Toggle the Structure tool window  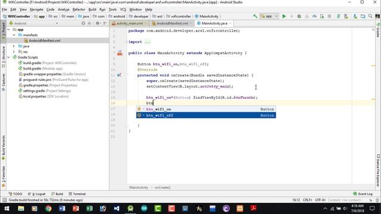(x=4, y=57)
